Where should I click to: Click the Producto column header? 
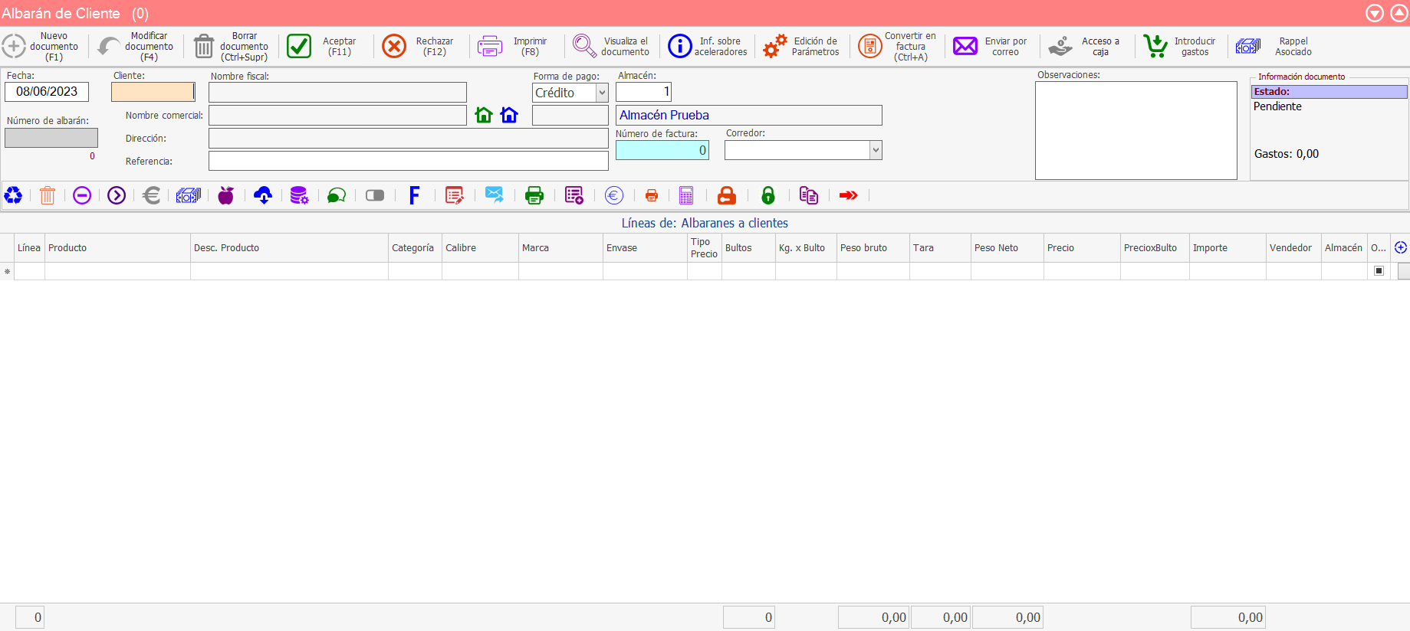(117, 248)
